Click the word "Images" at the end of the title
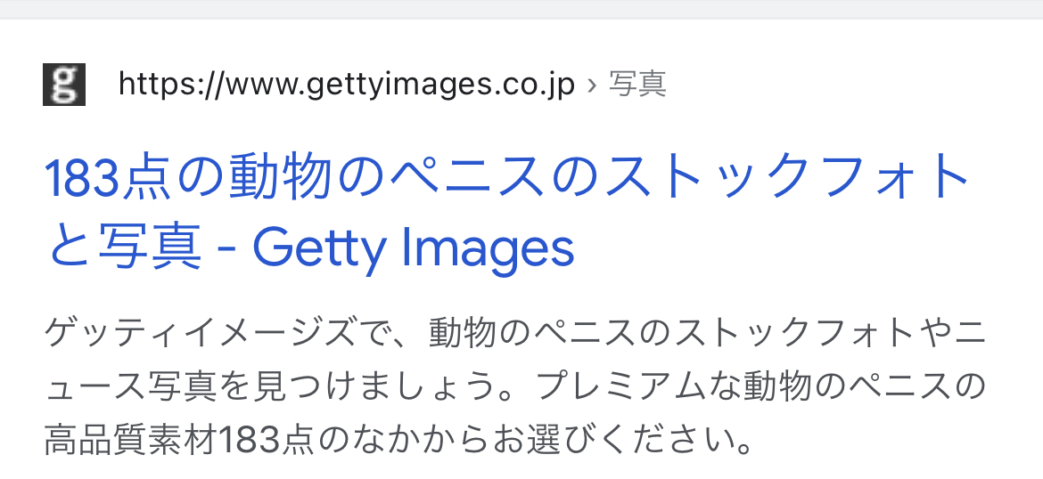The image size is (1043, 479). (488, 248)
